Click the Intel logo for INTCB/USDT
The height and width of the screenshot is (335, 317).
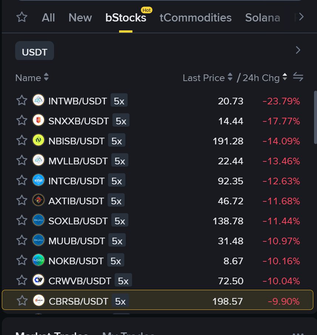(x=38, y=180)
